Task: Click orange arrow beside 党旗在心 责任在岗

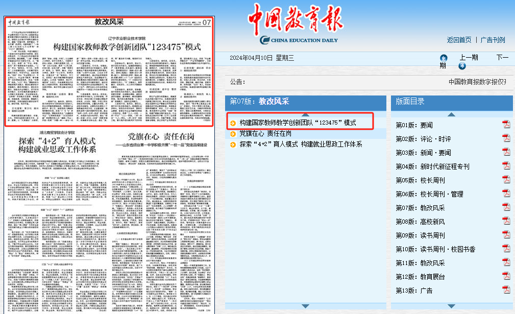Action: (x=233, y=134)
